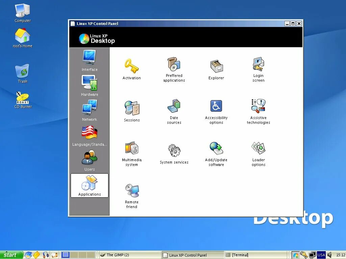
Task: Click the keys tray icon
Action: pos(304,255)
